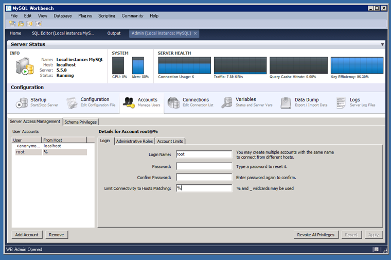Screen dimensions: 391x260
Task: Click the User column header
Action: [x=27, y=140]
